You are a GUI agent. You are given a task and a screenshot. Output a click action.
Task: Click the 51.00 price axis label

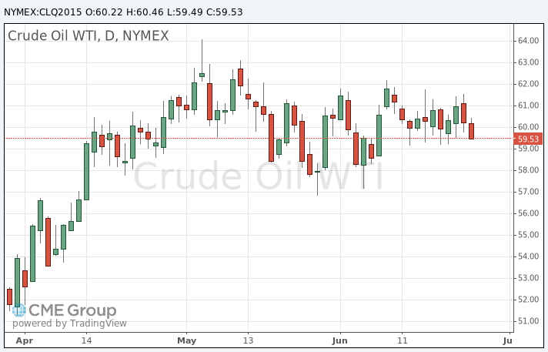point(527,320)
